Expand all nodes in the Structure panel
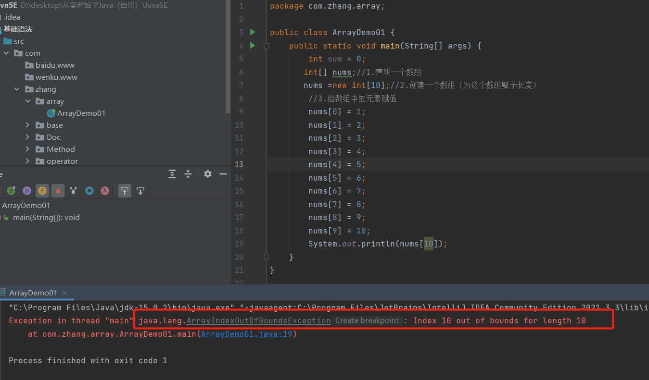Image resolution: width=649 pixels, height=380 pixels. point(172,174)
